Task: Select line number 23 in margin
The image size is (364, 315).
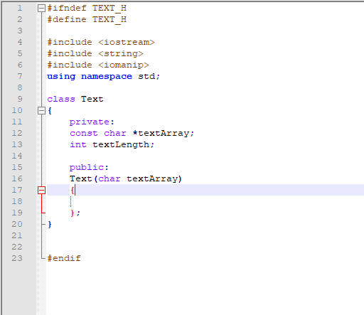Action: point(17,258)
